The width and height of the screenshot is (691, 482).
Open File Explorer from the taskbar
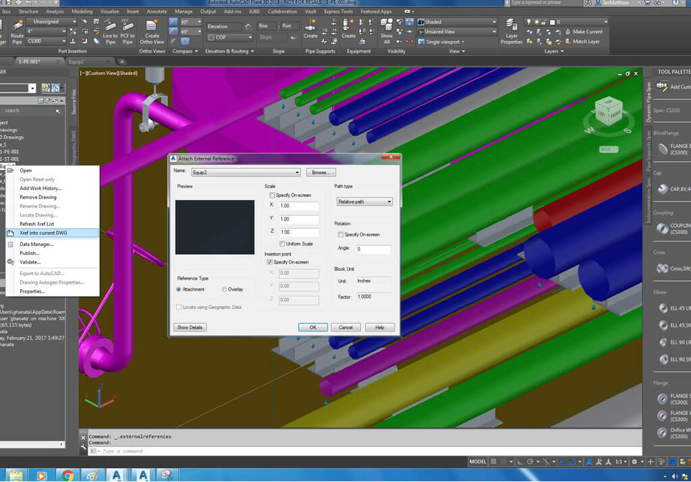click(x=16, y=475)
